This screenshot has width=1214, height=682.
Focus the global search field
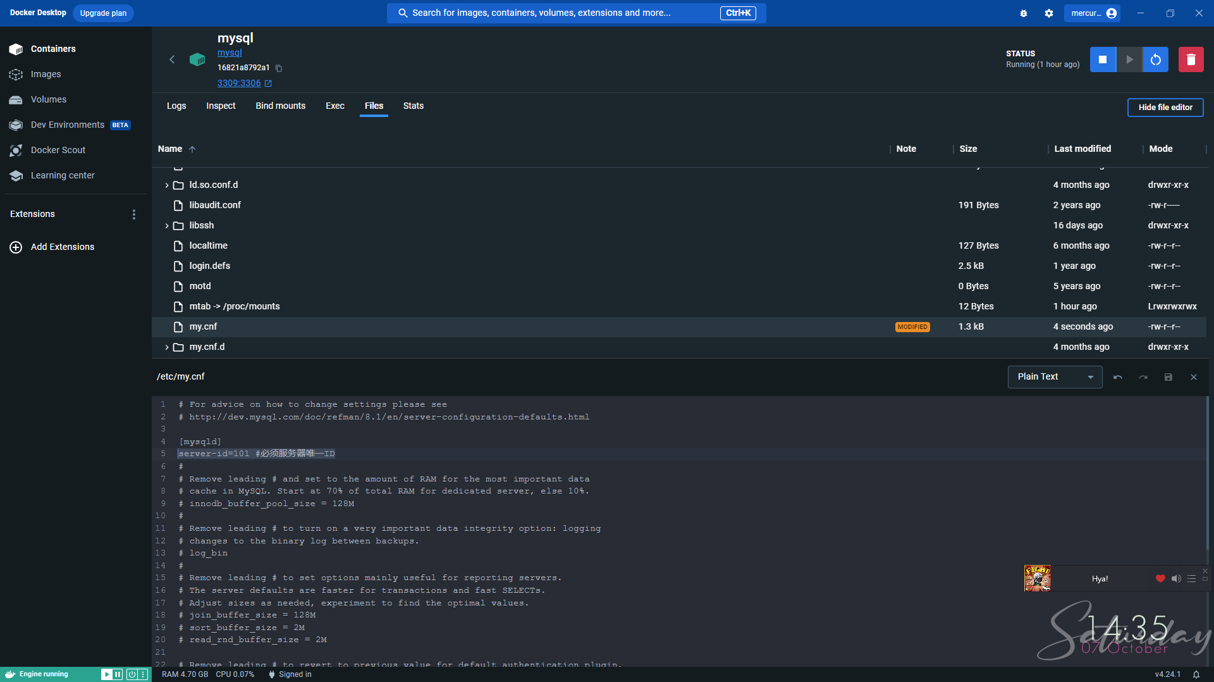(x=576, y=13)
